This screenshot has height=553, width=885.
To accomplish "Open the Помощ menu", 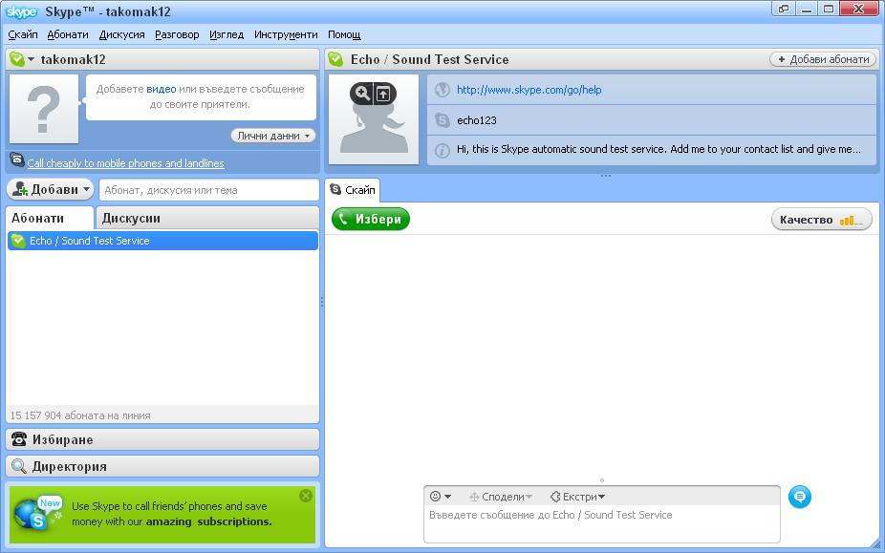I will 344,34.
